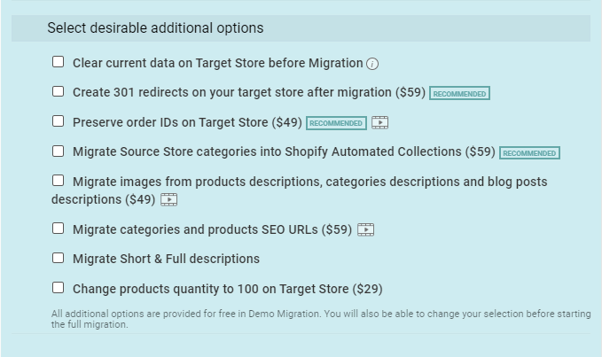Image resolution: width=602 pixels, height=357 pixels.
Task: Open video icon after Migrate images ($49)
Action: tap(168, 200)
